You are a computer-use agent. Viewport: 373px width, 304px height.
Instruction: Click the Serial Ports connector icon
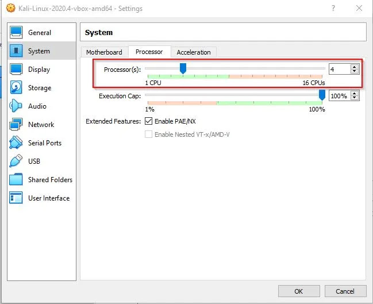(16, 143)
